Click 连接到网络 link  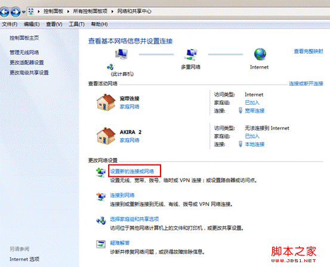tap(122, 195)
